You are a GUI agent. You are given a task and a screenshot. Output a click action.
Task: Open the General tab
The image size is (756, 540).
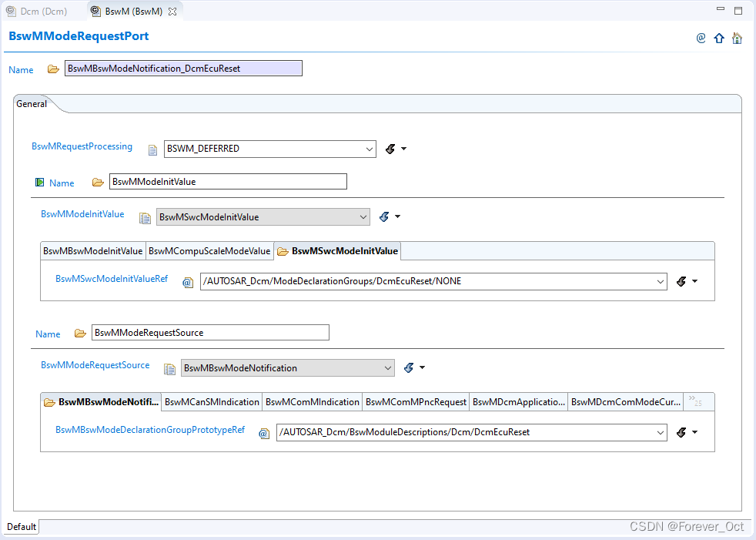(32, 104)
